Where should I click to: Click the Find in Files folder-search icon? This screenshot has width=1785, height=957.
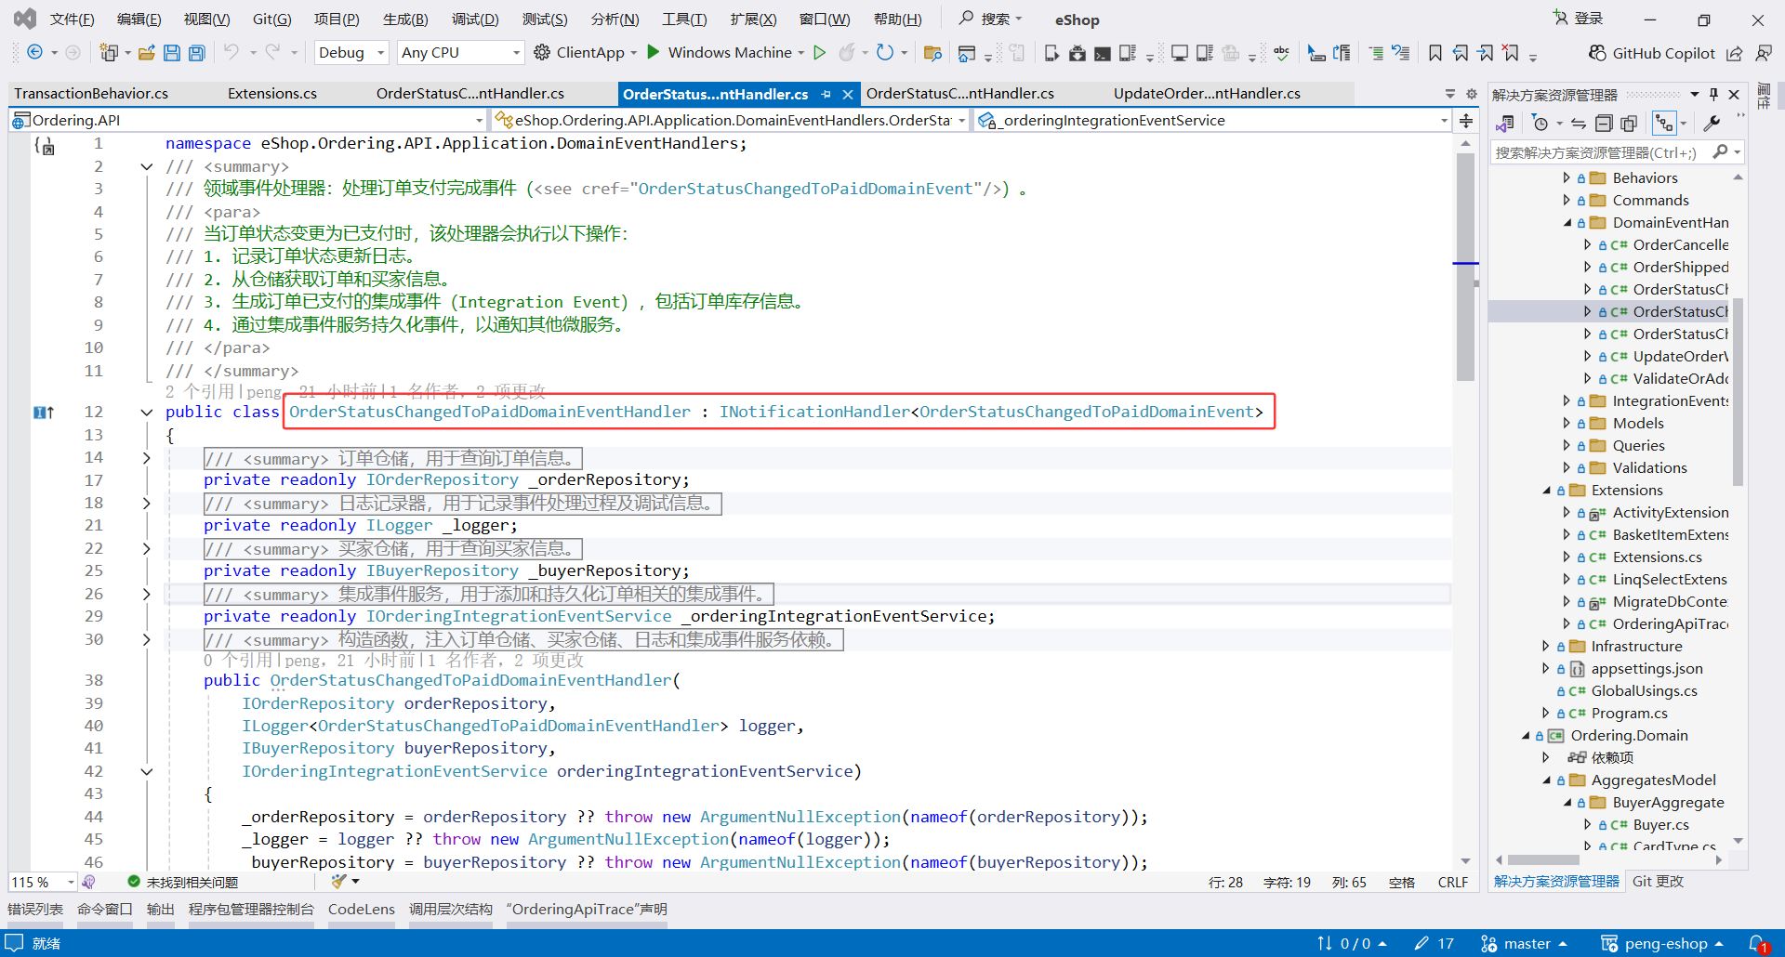click(x=932, y=53)
